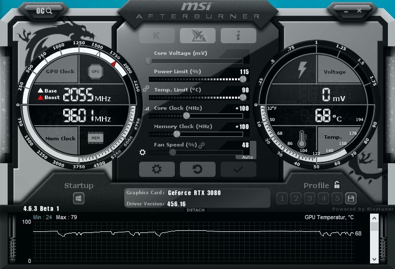
Task: Open settings with the gear button
Action: point(156,169)
